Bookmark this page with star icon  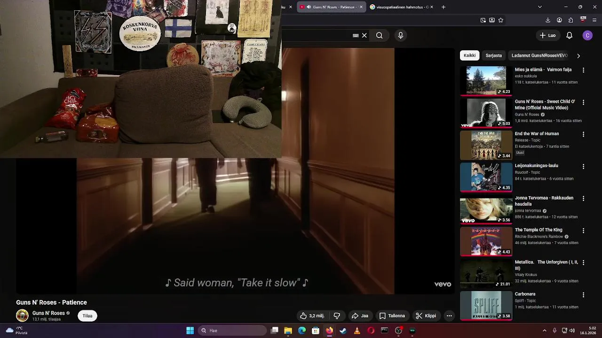coord(500,20)
